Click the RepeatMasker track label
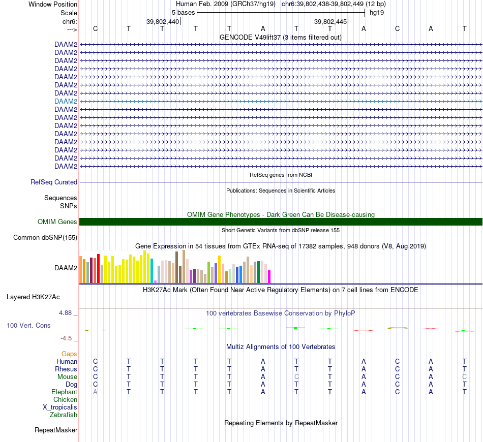The height and width of the screenshot is (442, 483). pyautogui.click(x=56, y=430)
